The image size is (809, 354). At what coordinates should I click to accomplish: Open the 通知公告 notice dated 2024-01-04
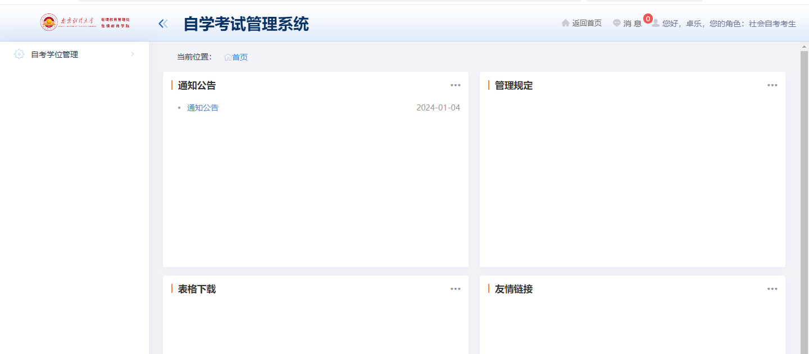202,107
